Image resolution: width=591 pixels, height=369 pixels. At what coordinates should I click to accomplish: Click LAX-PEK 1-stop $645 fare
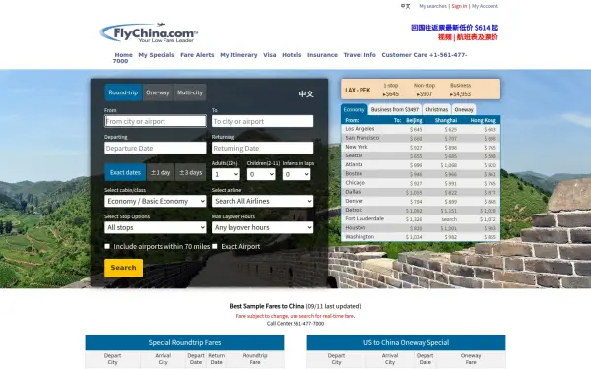[x=391, y=94]
